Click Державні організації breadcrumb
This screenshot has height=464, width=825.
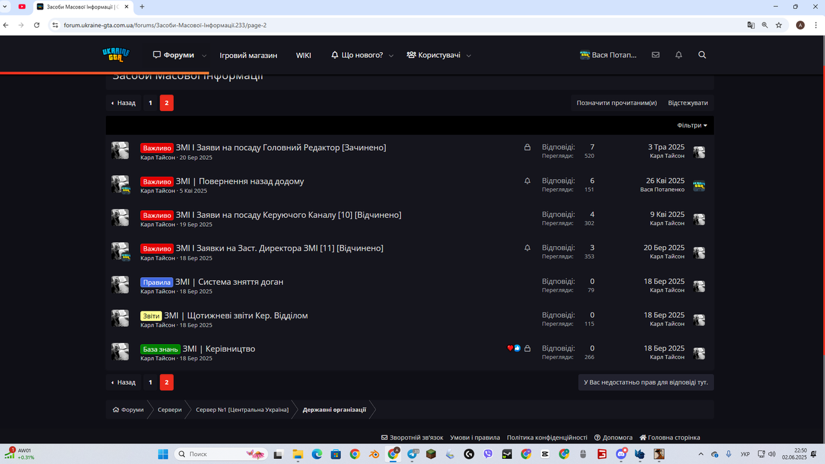tap(335, 410)
